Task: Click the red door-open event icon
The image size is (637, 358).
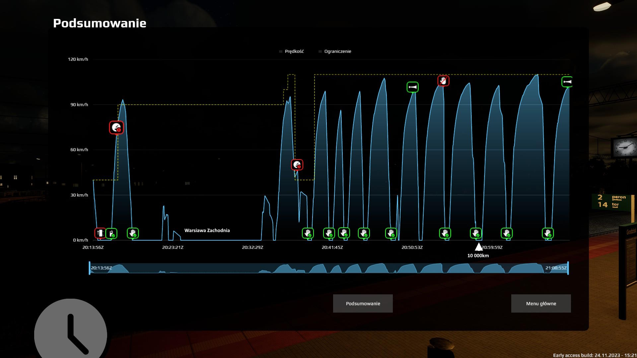Action: click(x=100, y=233)
